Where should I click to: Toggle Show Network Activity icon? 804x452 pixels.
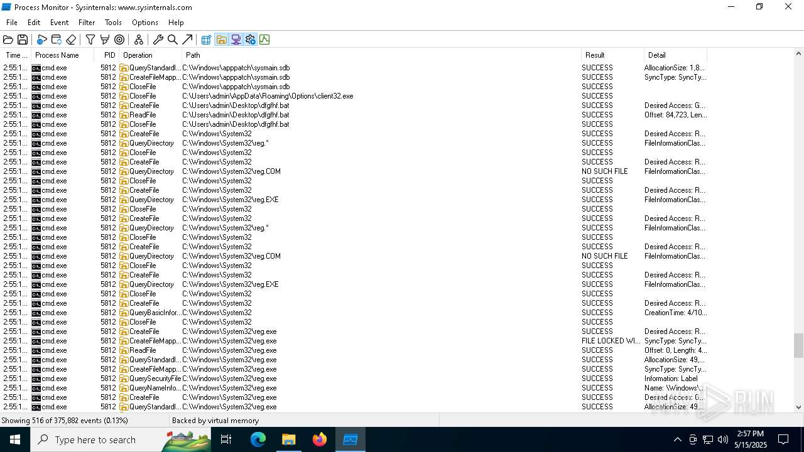point(236,40)
